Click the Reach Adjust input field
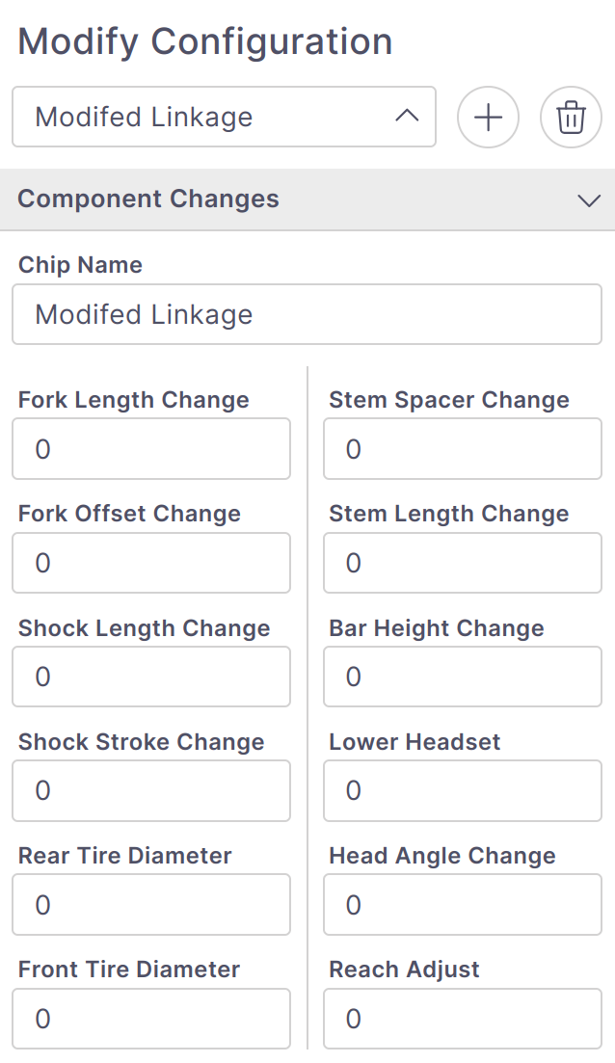The image size is (615, 1063). coord(462,1019)
